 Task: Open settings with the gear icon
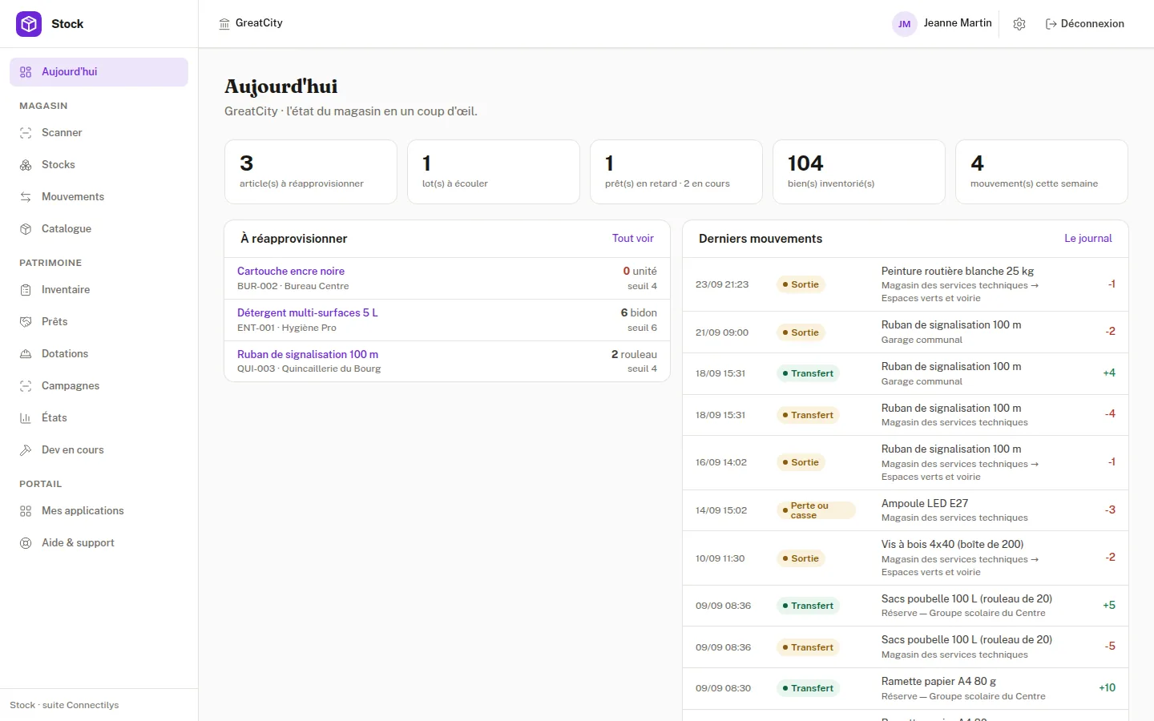[x=1019, y=24]
